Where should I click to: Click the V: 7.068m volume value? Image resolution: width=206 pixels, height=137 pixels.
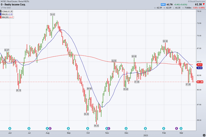[x=187, y=8]
